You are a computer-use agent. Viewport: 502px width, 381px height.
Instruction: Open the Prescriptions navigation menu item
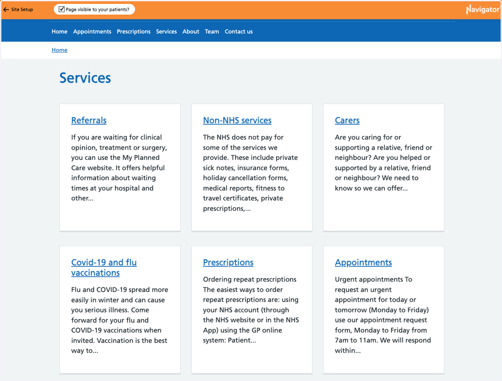point(133,31)
